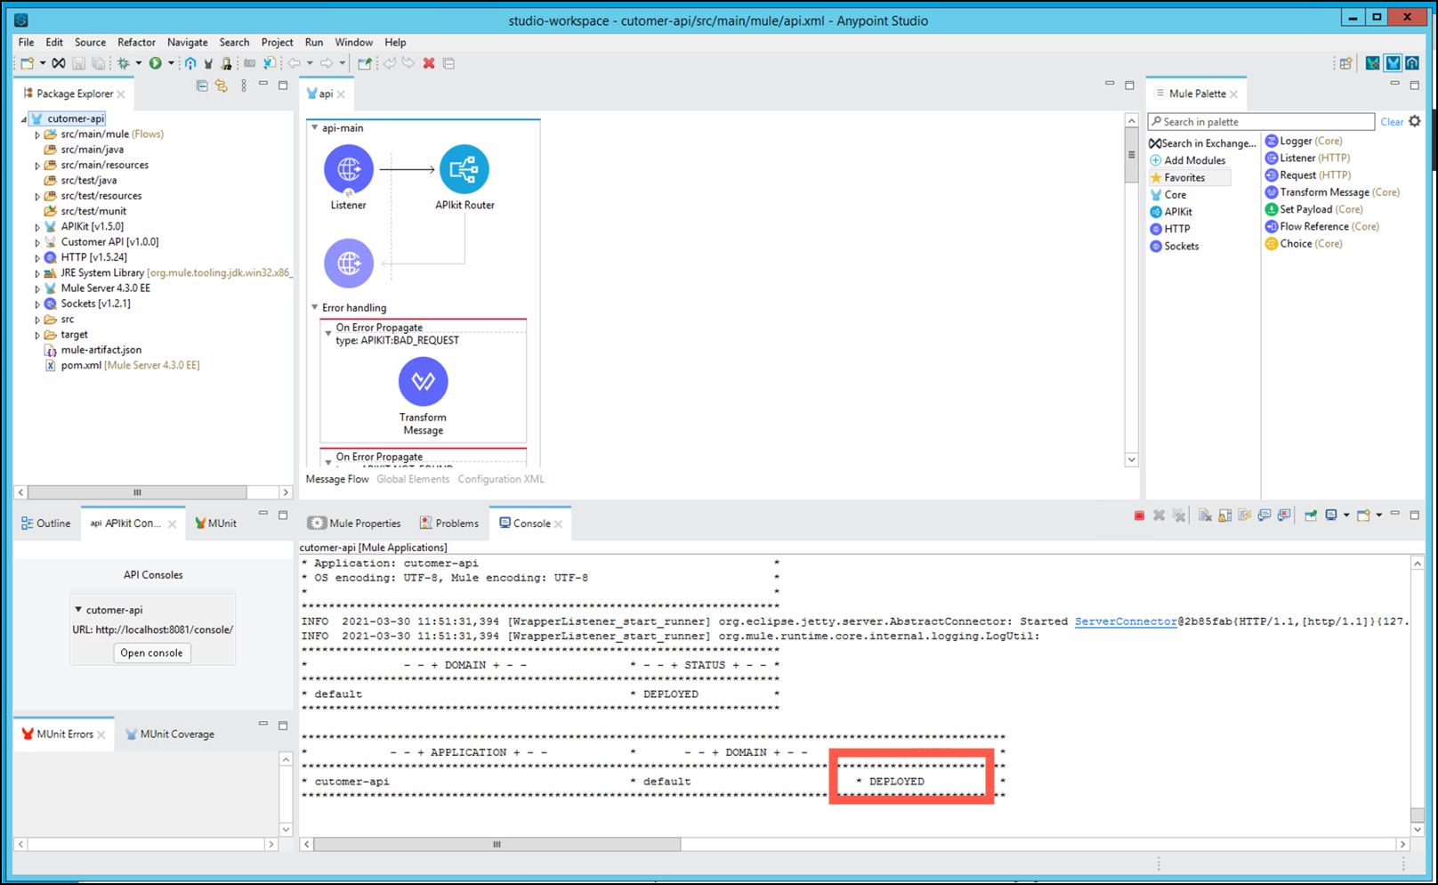Switch to the Problems tab
The width and height of the screenshot is (1438, 885).
[x=449, y=524]
